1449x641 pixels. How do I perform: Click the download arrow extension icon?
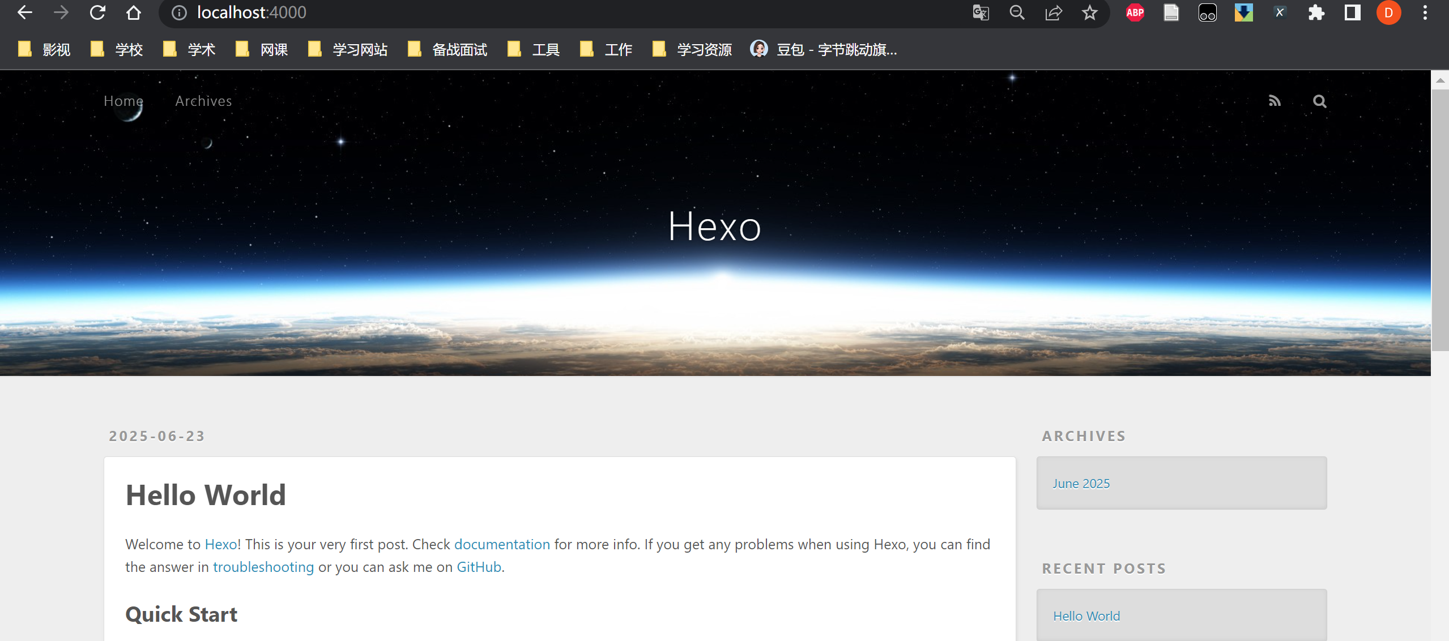click(x=1243, y=12)
